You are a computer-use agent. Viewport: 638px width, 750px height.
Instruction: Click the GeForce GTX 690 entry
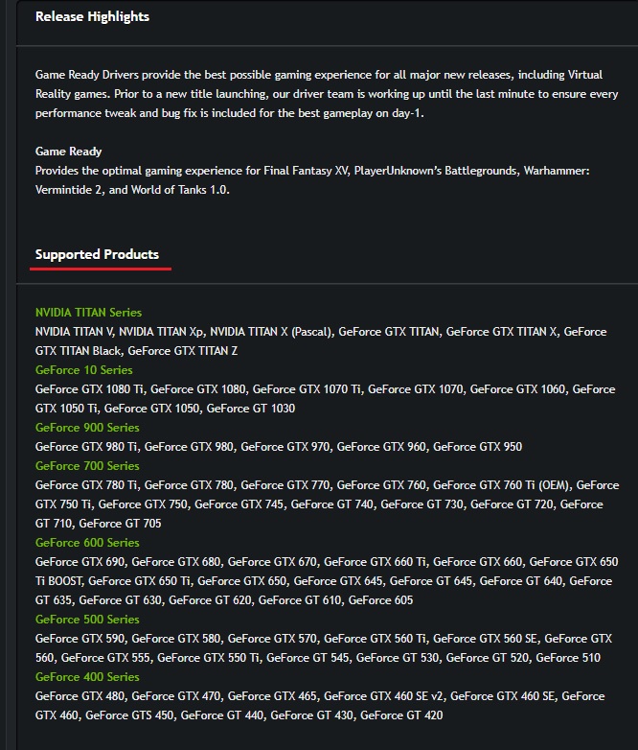[x=80, y=562]
